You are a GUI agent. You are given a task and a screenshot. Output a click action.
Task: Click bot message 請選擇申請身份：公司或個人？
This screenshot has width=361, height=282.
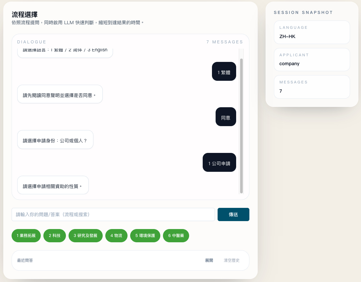(55, 140)
